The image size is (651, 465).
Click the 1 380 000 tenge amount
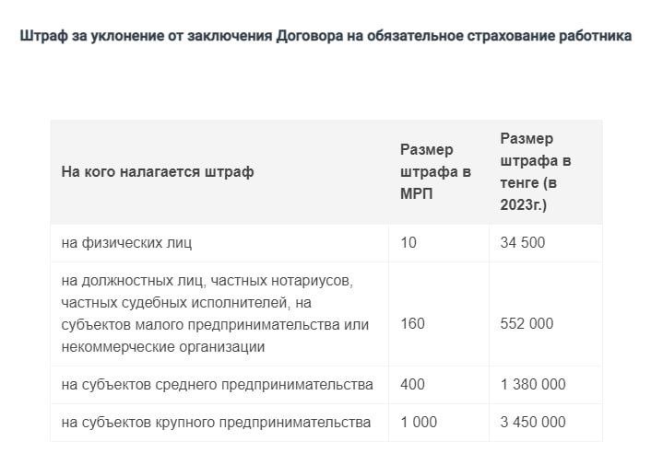pyautogui.click(x=533, y=384)
